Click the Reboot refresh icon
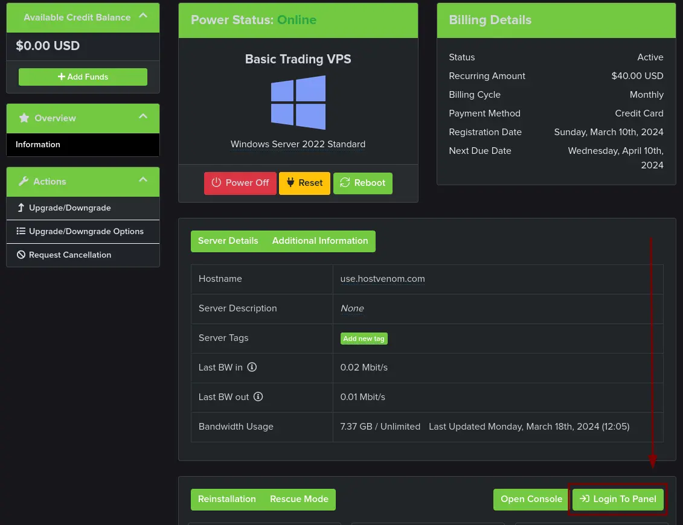Screen dimensions: 683x525 coord(345,182)
